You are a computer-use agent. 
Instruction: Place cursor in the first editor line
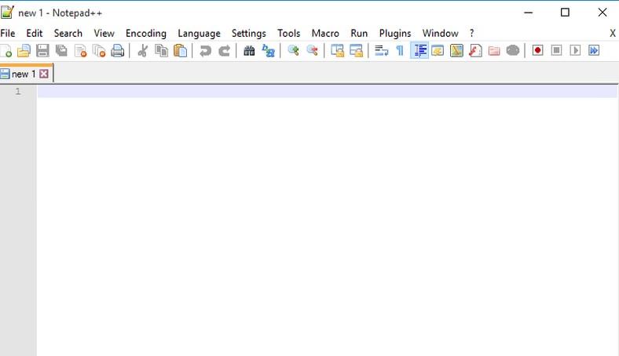tap(328, 92)
